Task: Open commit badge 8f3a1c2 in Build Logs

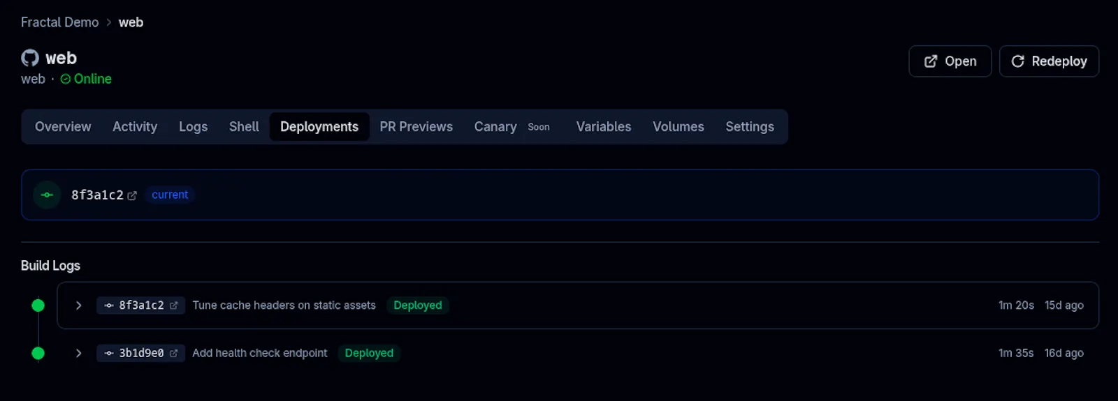Action: pos(141,305)
